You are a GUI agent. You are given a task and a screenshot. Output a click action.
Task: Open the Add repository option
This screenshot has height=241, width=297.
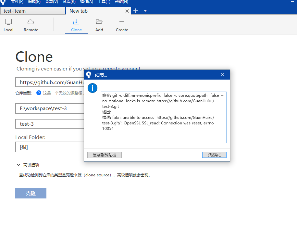(x=99, y=25)
